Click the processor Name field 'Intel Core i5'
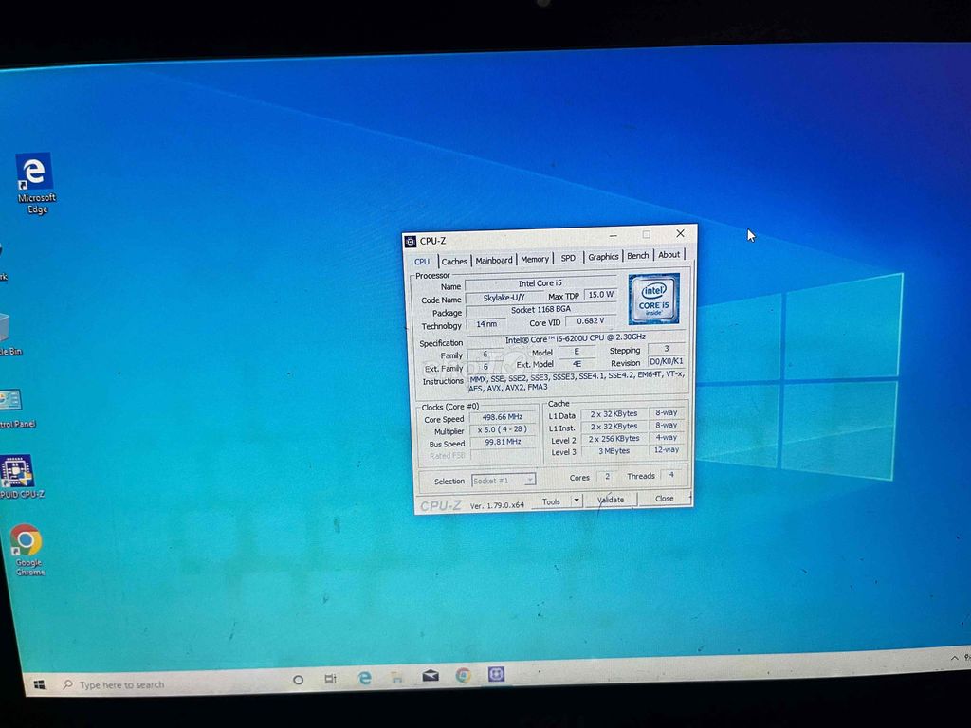Screen dimensions: 971x728 [x=540, y=283]
